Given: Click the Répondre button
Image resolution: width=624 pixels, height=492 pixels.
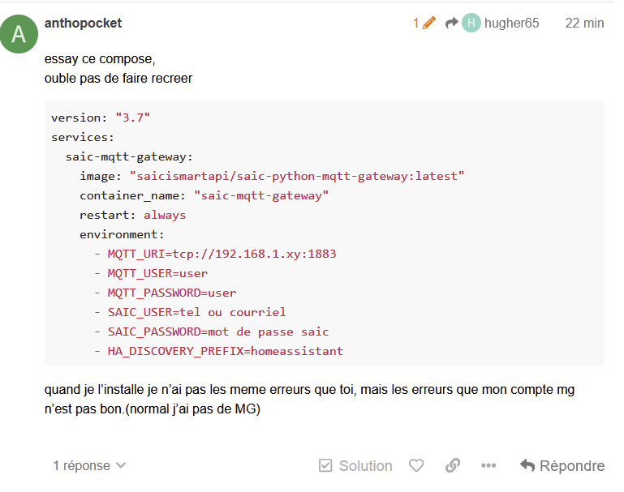Looking at the screenshot, I should (x=562, y=466).
